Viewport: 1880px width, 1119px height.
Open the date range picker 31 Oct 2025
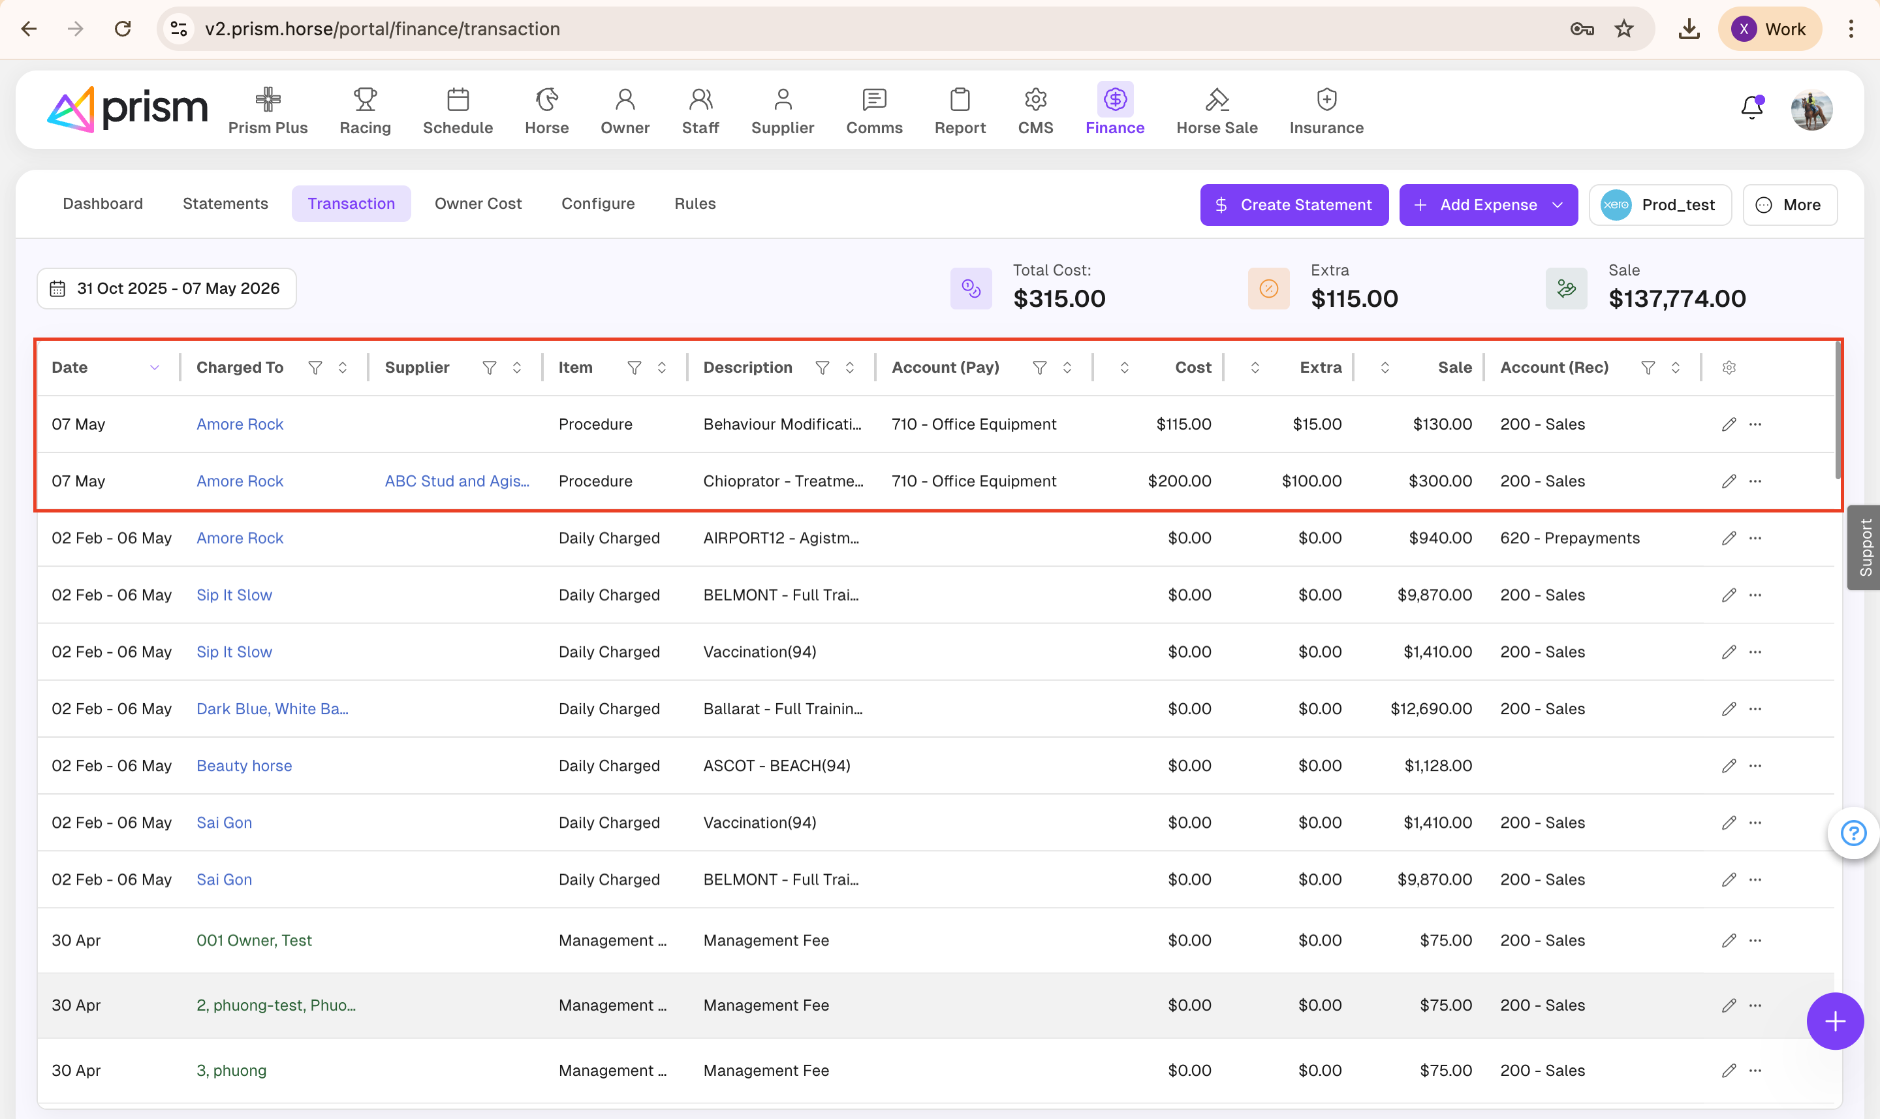[x=166, y=289]
